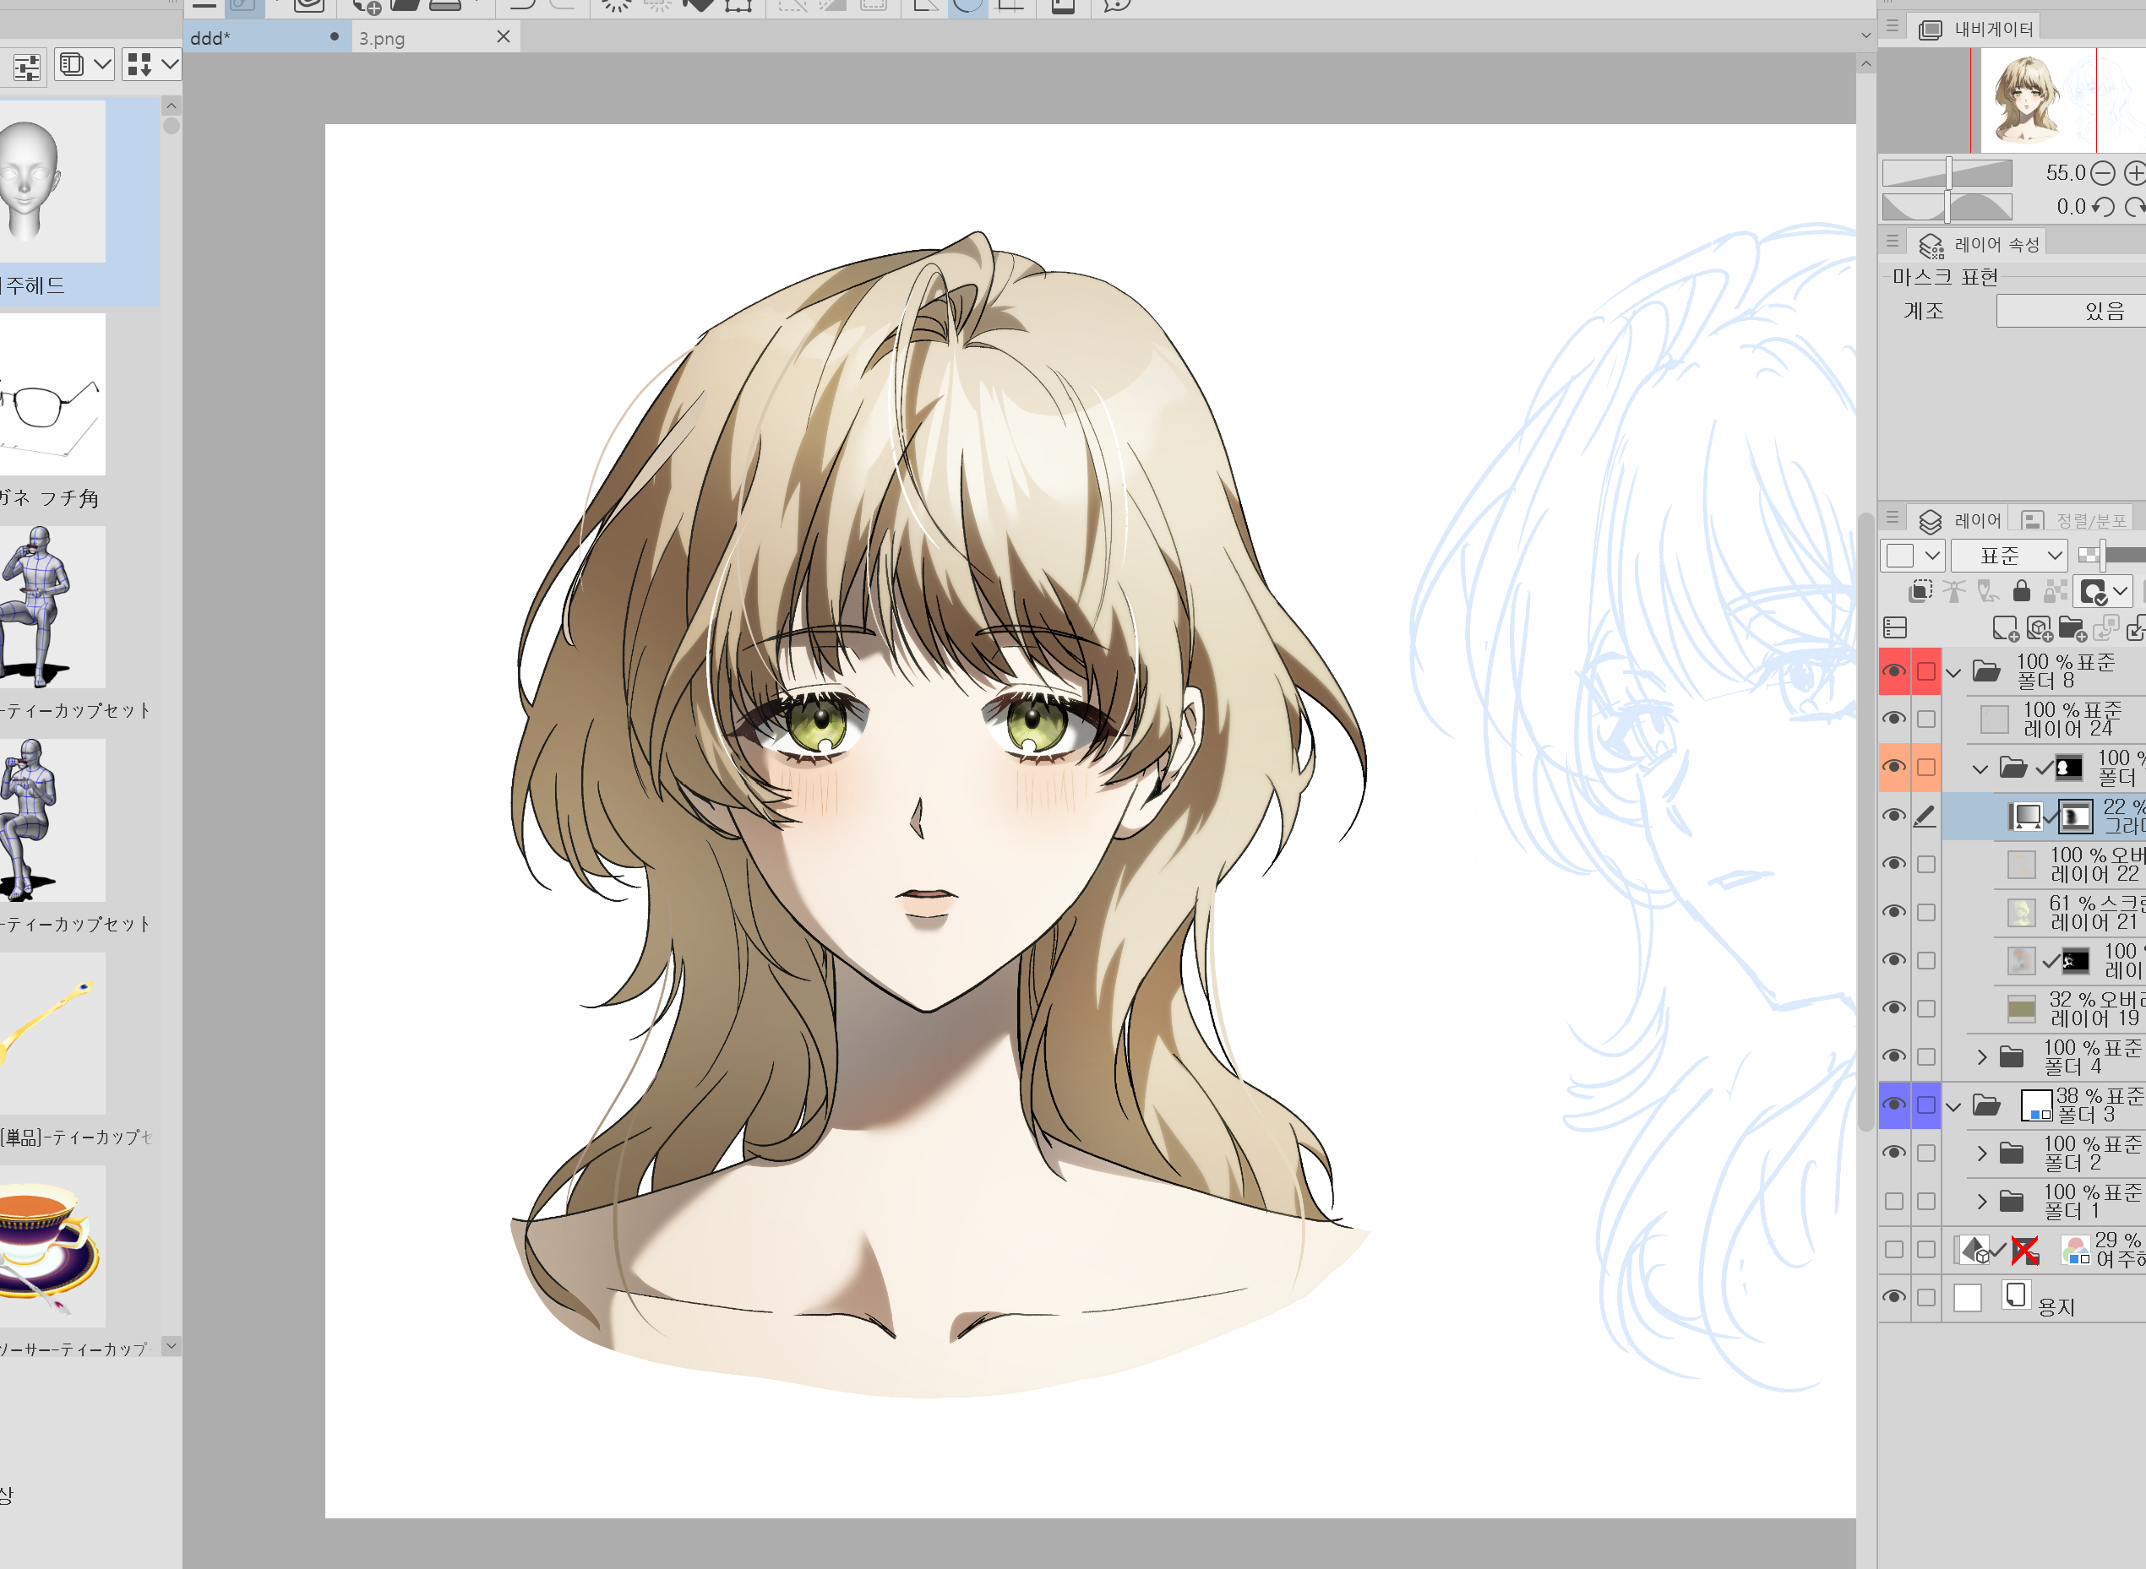2146x1569 pixels.
Task: Hide 레이어 24 with its eye icon
Action: [1894, 719]
